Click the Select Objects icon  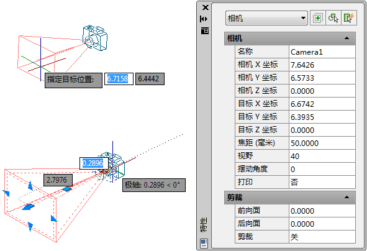click(333, 18)
